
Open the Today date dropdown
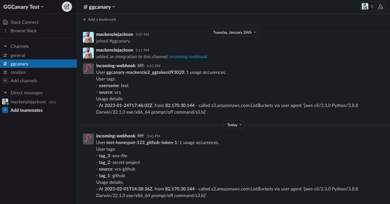click(x=234, y=125)
